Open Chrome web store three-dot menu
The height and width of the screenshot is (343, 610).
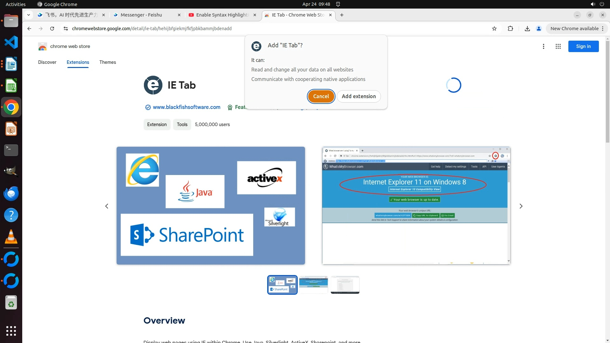coord(544,46)
